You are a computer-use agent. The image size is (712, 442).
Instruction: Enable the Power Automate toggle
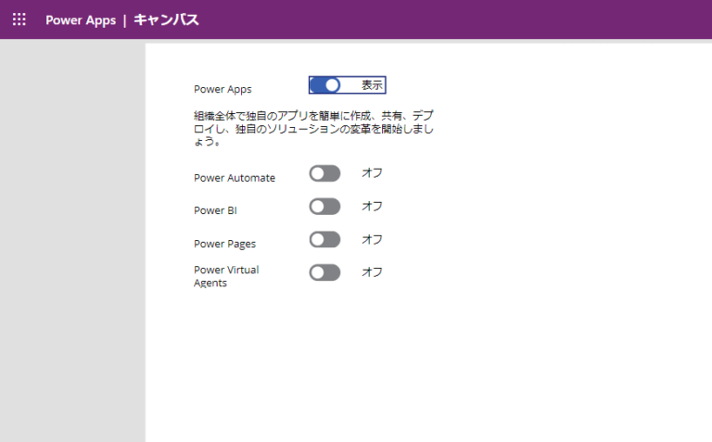pyautogui.click(x=324, y=173)
